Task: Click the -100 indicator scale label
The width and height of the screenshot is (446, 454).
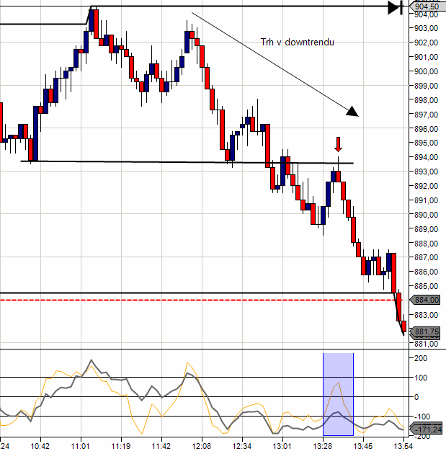Action: click(422, 417)
